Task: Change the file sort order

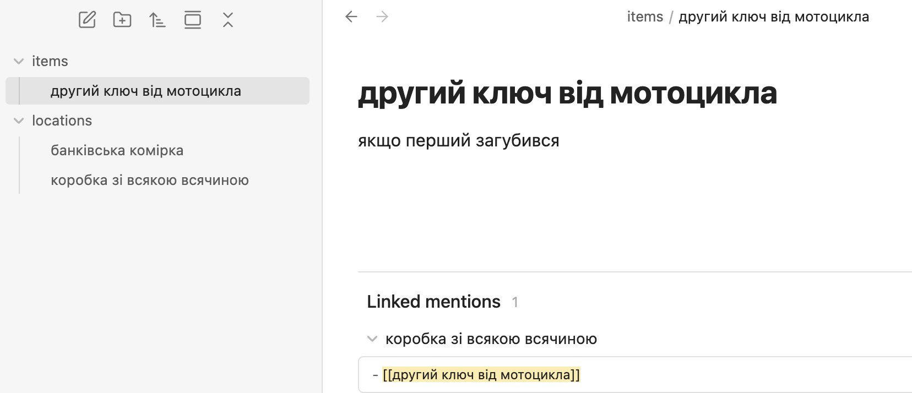Action: tap(158, 20)
